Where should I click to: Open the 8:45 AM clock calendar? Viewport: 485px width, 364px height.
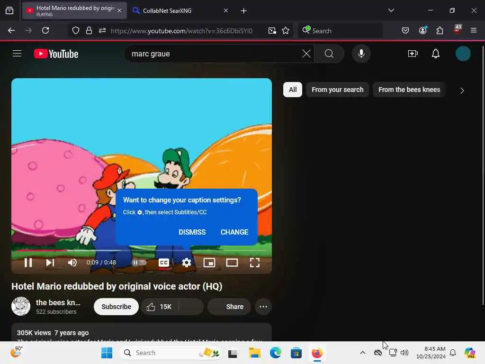pyautogui.click(x=431, y=353)
